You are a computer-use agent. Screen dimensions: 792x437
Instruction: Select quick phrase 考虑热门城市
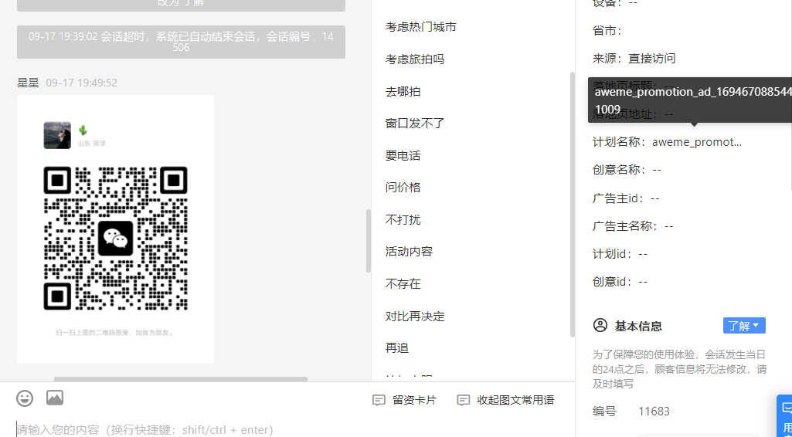[x=421, y=27]
